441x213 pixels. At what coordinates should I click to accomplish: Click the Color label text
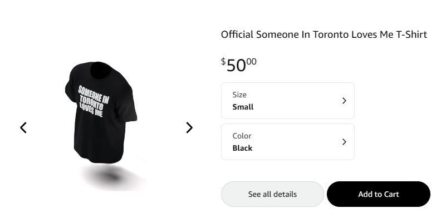(x=242, y=136)
